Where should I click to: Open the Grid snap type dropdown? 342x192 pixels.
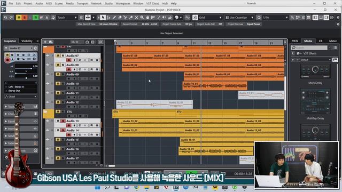[210, 18]
